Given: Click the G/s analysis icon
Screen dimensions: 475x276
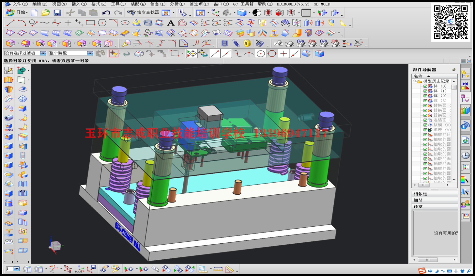Looking at the screenshot, I should click(301, 43).
